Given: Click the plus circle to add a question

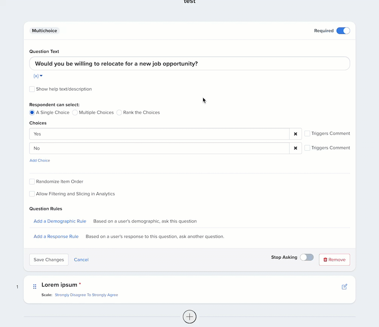Looking at the screenshot, I should [189, 317].
